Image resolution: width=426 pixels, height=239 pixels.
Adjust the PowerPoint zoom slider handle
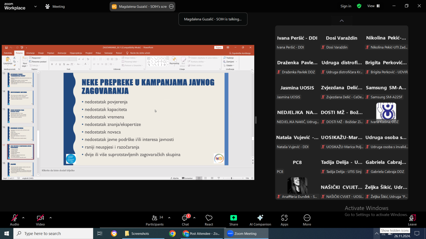pos(231,178)
